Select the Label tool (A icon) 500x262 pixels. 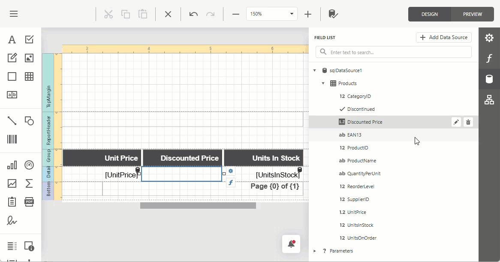[12, 40]
